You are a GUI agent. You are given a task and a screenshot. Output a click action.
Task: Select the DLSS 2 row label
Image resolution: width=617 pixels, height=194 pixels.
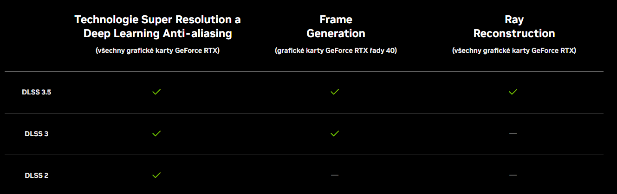36,175
